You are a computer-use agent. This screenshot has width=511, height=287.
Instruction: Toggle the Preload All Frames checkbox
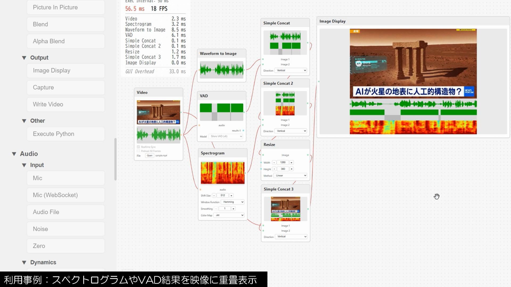138,151
